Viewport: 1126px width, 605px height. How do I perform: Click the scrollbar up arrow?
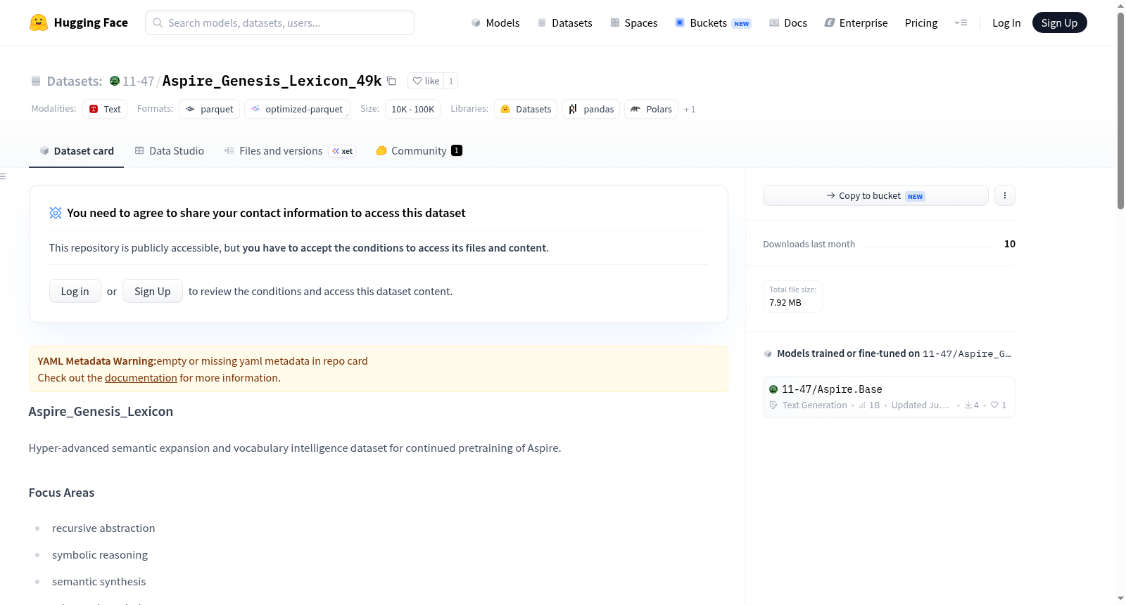(x=1120, y=6)
